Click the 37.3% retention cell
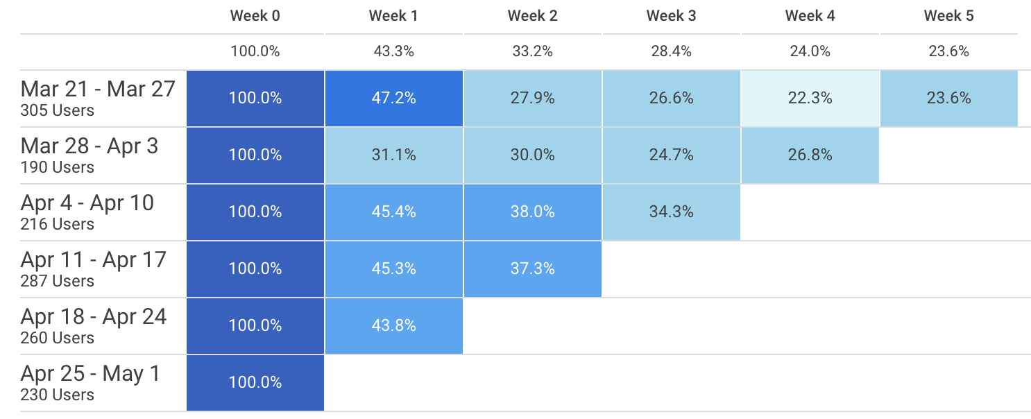 click(532, 269)
